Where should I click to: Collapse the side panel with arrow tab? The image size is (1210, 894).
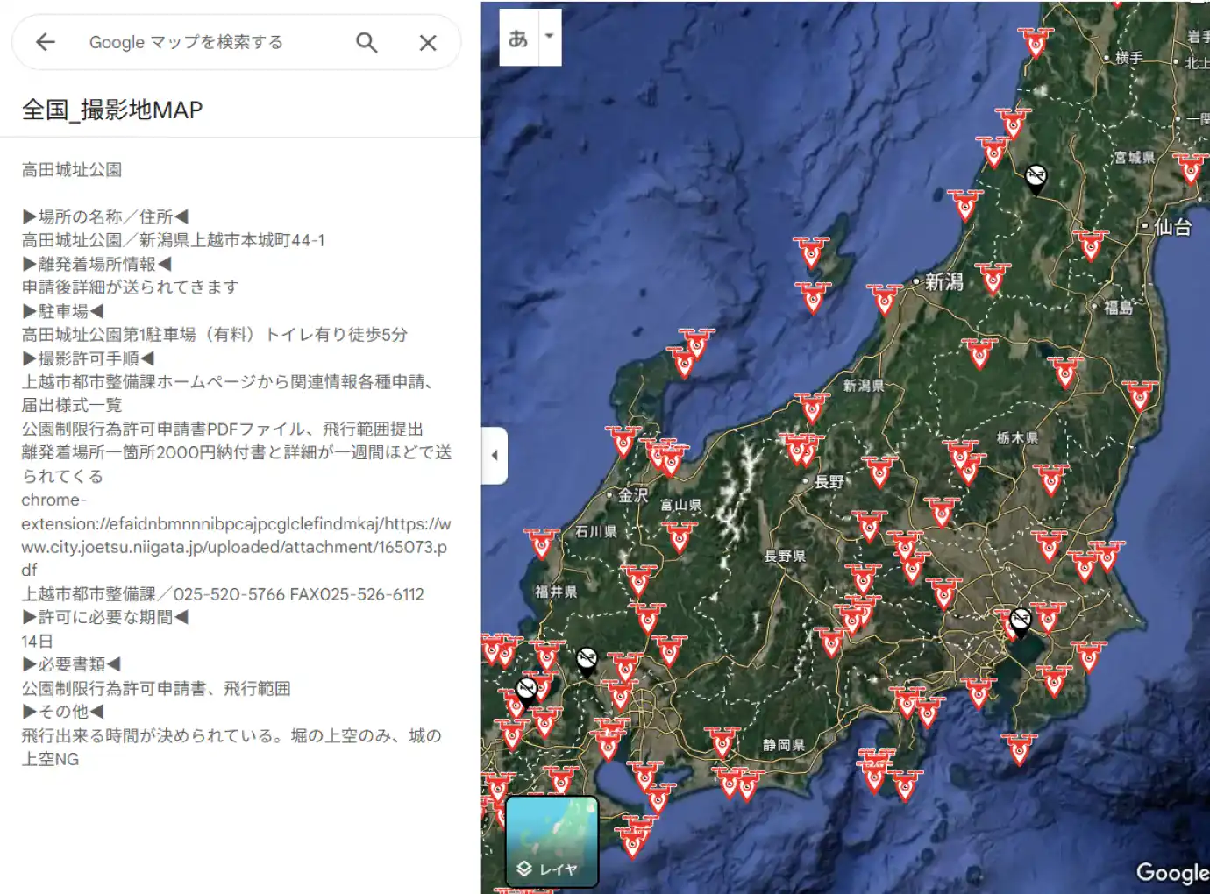click(x=495, y=455)
